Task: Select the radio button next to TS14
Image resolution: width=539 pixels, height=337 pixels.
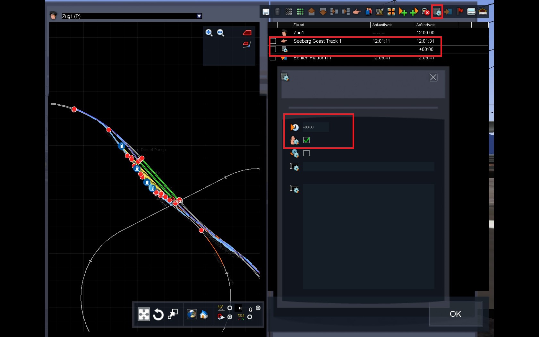Action: pyautogui.click(x=250, y=317)
